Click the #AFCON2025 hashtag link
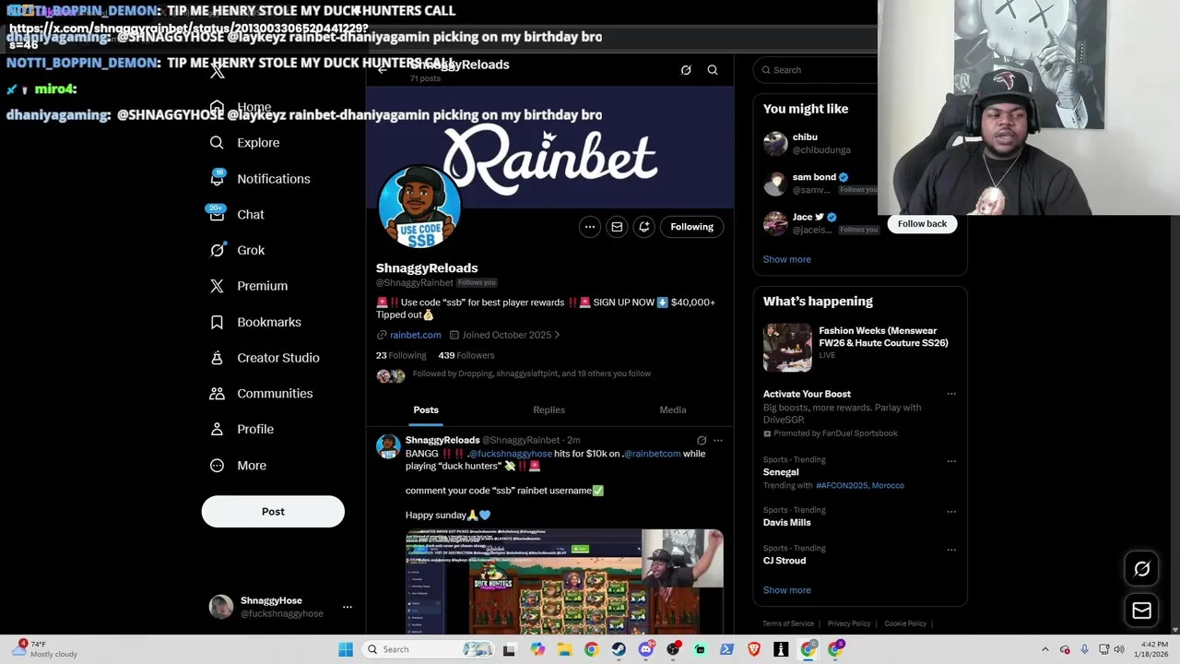This screenshot has width=1180, height=664. [x=843, y=485]
